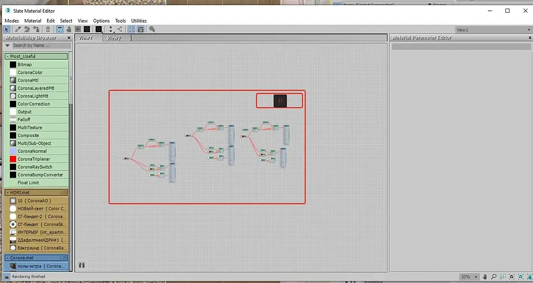Image resolution: width=533 pixels, height=283 pixels.
Task: Open the Options menu
Action: pos(101,21)
